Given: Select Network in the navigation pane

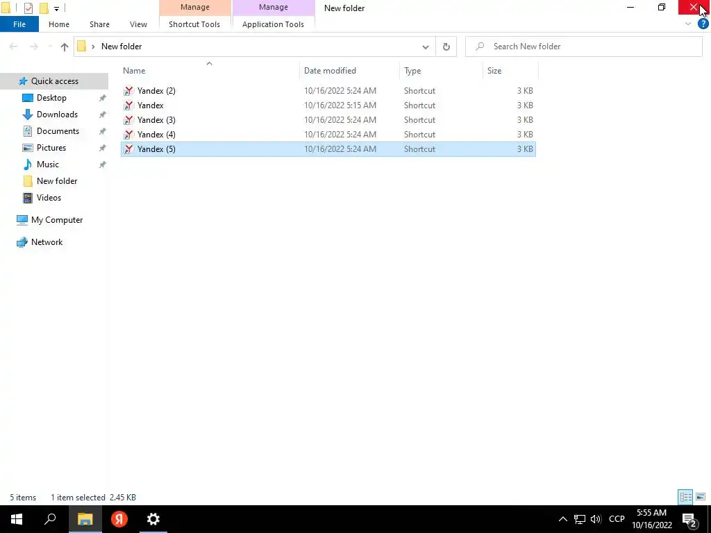Looking at the screenshot, I should [x=47, y=242].
